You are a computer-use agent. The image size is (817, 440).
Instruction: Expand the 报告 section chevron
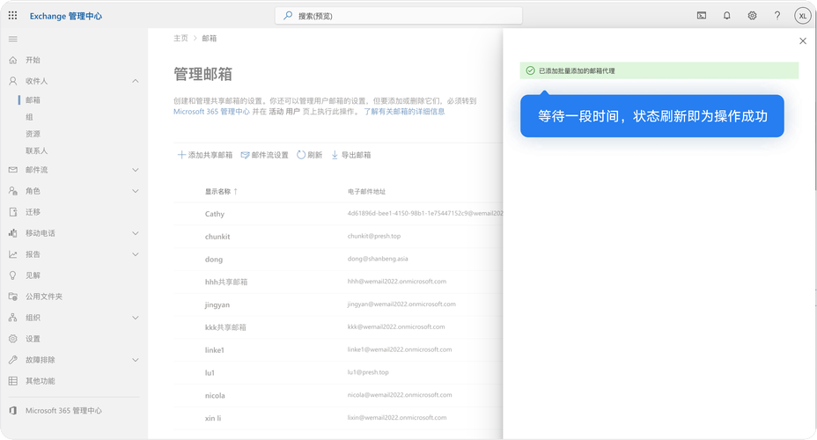(x=136, y=254)
